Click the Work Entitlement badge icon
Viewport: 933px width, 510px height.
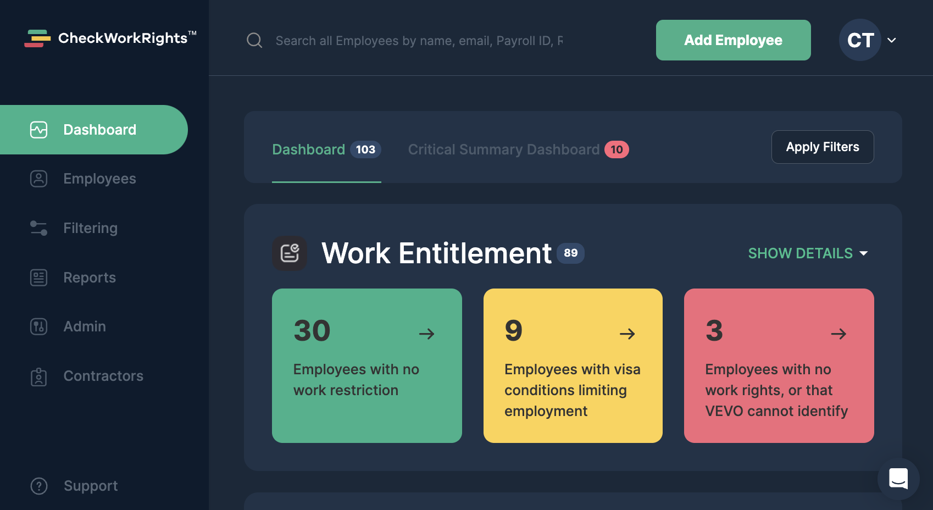[x=290, y=253]
